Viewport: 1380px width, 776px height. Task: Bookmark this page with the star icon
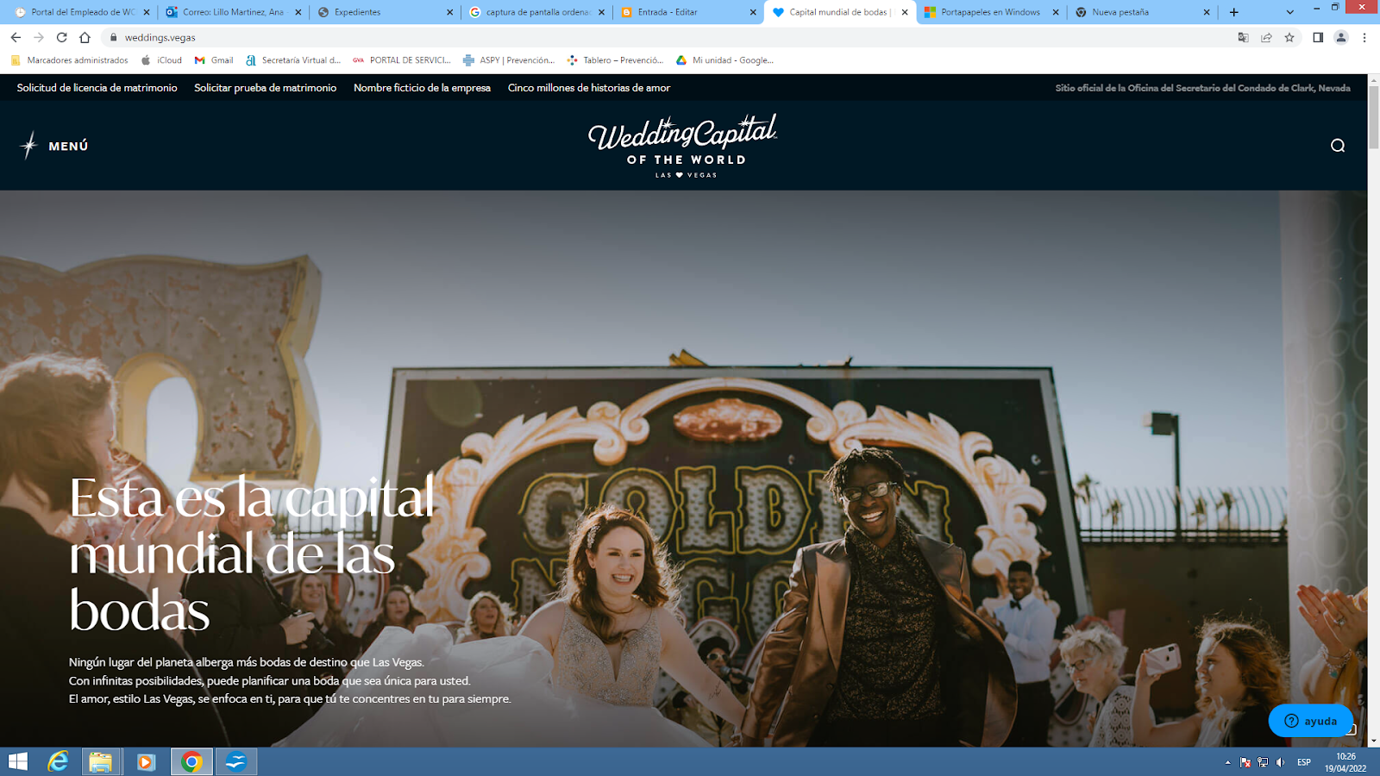tap(1289, 37)
